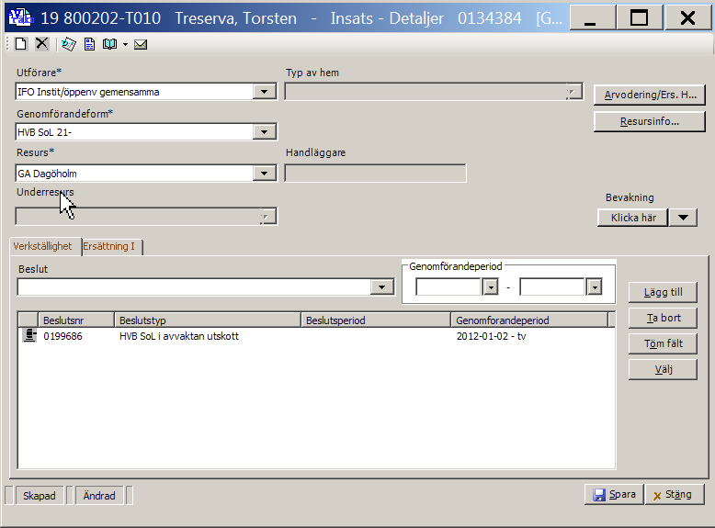Click the Beslut combo text field
Viewport: 715px width, 528px height.
(x=194, y=287)
